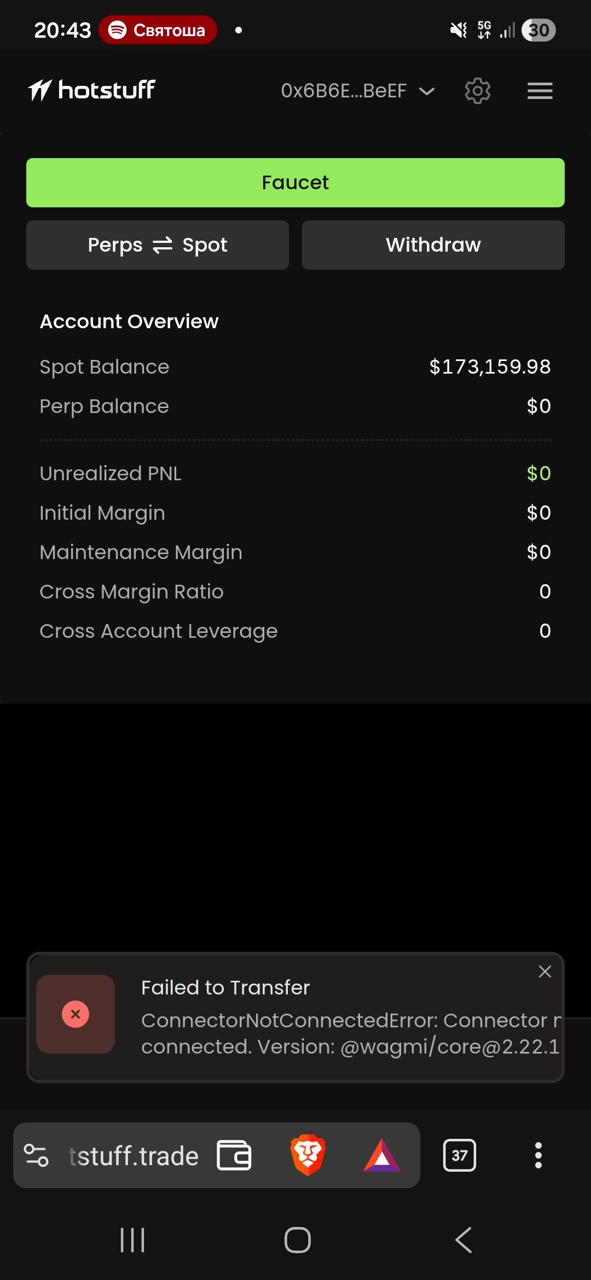591x1280 pixels.
Task: Tap the Withdraw button
Action: point(433,245)
